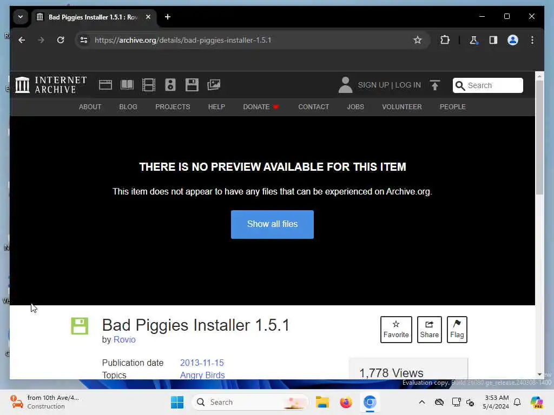The height and width of the screenshot is (415, 554).
Task: Click the Show all files button
Action: pyautogui.click(x=273, y=224)
